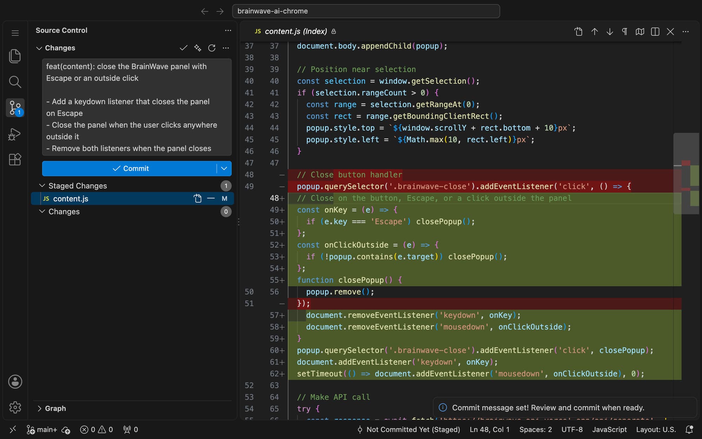Screen dimensions: 702x439
Task: Click the minimap on the right side
Action: point(686,174)
